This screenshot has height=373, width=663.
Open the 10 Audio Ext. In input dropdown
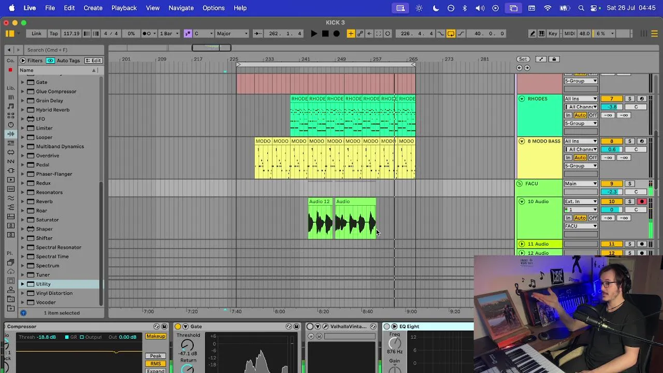[x=581, y=202]
